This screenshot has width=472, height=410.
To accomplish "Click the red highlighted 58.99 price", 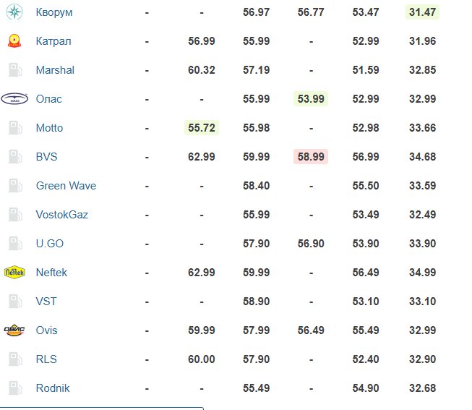I will click(311, 157).
